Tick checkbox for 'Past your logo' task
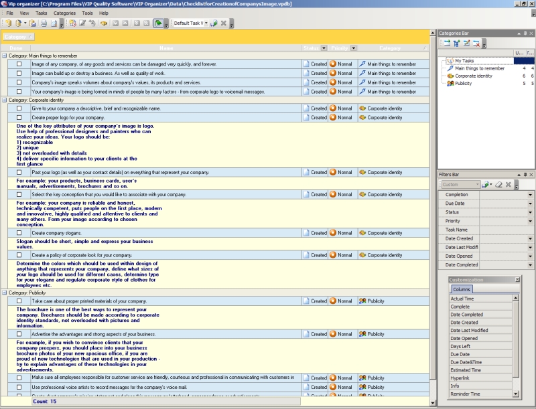The width and height of the screenshot is (536, 409). click(x=19, y=173)
